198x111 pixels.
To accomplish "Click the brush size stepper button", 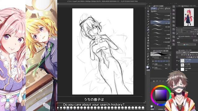I will (x=169, y=58).
